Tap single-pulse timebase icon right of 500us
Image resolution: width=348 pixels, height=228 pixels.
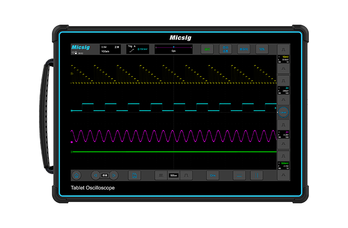(x=186, y=176)
